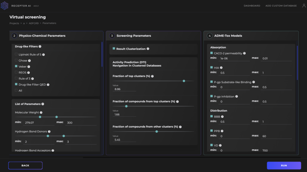Click the help icon next to List of Parameters
The height and width of the screenshot is (172, 307).
[43, 104]
